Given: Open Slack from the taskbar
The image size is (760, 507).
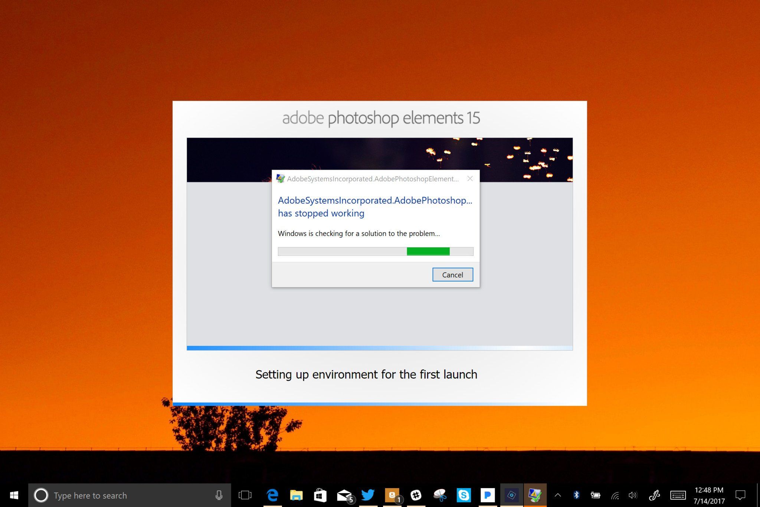Looking at the screenshot, I should point(416,495).
